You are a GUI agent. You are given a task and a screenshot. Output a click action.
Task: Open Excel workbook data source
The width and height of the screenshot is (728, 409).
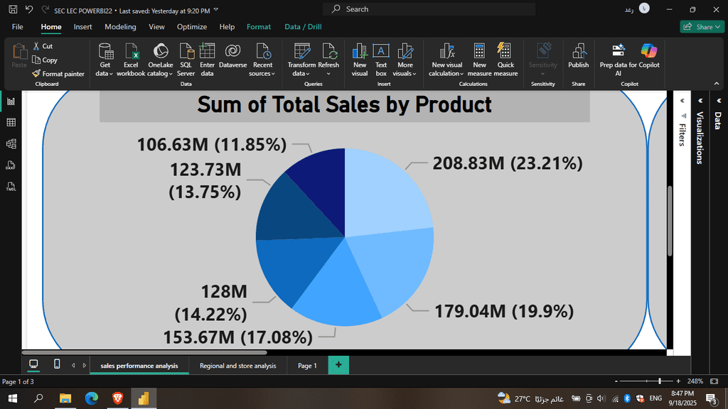coord(131,53)
